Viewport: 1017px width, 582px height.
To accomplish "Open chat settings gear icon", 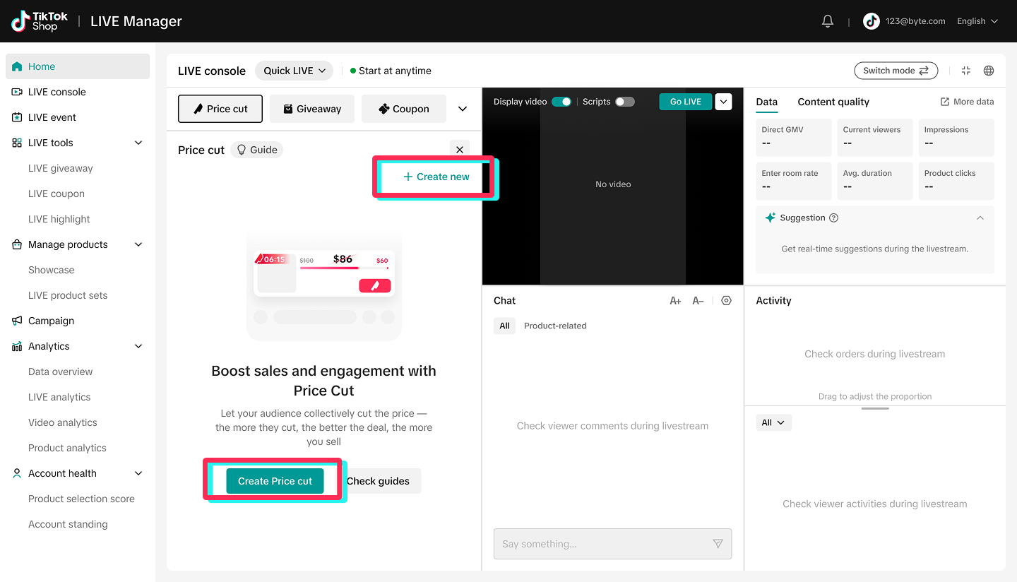I will click(x=726, y=300).
